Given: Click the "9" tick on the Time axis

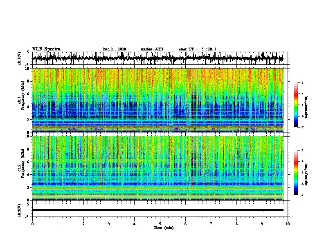Looking at the screenshot, I should click(262, 224).
